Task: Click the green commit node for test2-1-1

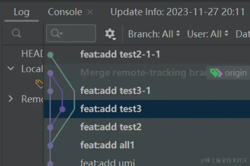Action: click(50, 55)
